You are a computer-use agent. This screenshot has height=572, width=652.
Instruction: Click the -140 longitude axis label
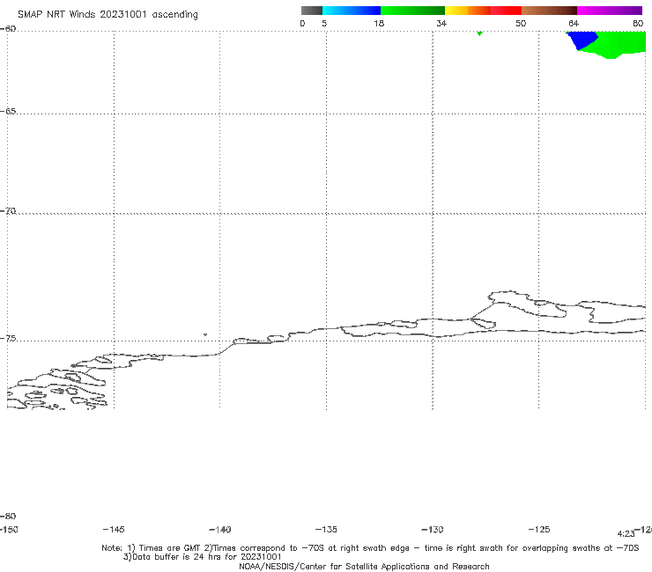coord(220,530)
